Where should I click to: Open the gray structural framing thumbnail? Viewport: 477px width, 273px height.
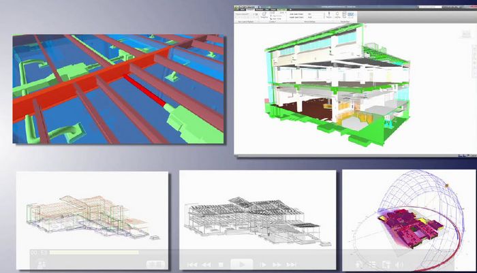(258, 220)
